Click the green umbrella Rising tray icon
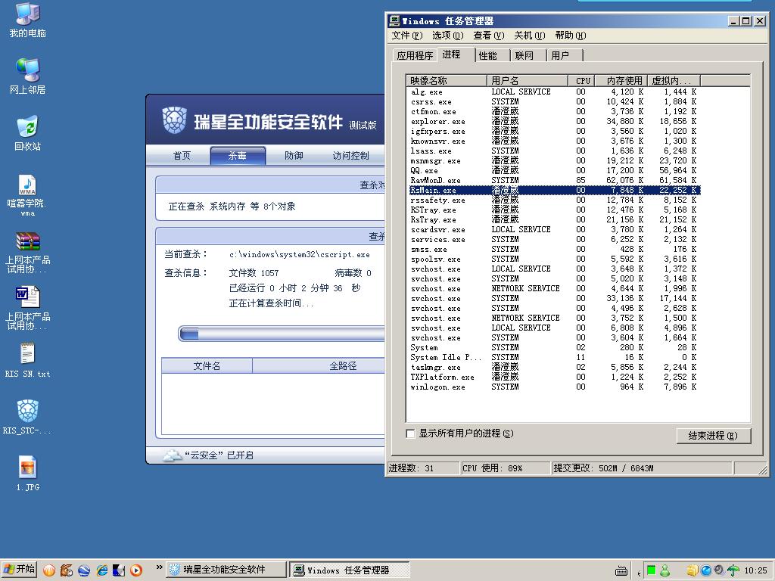 (x=733, y=570)
